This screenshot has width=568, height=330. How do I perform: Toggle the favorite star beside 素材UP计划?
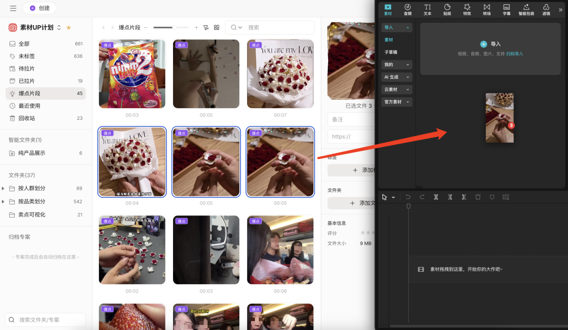68,27
